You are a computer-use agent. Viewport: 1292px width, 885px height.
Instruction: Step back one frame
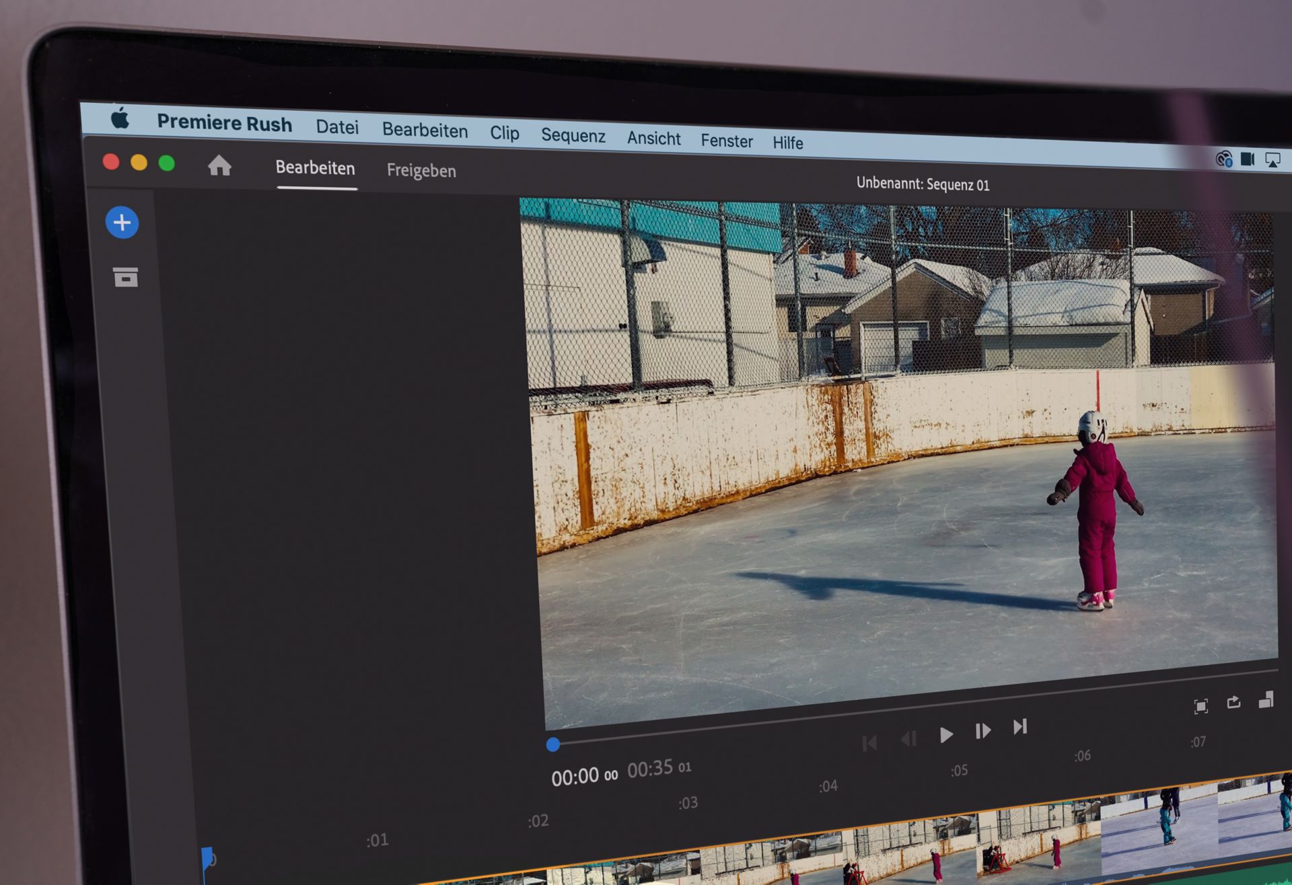tap(908, 739)
